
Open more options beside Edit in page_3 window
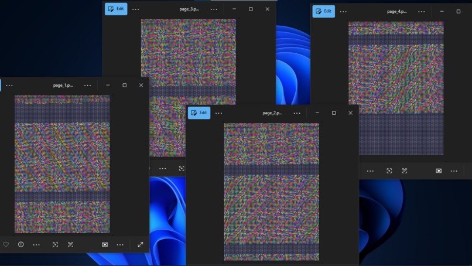click(x=136, y=9)
